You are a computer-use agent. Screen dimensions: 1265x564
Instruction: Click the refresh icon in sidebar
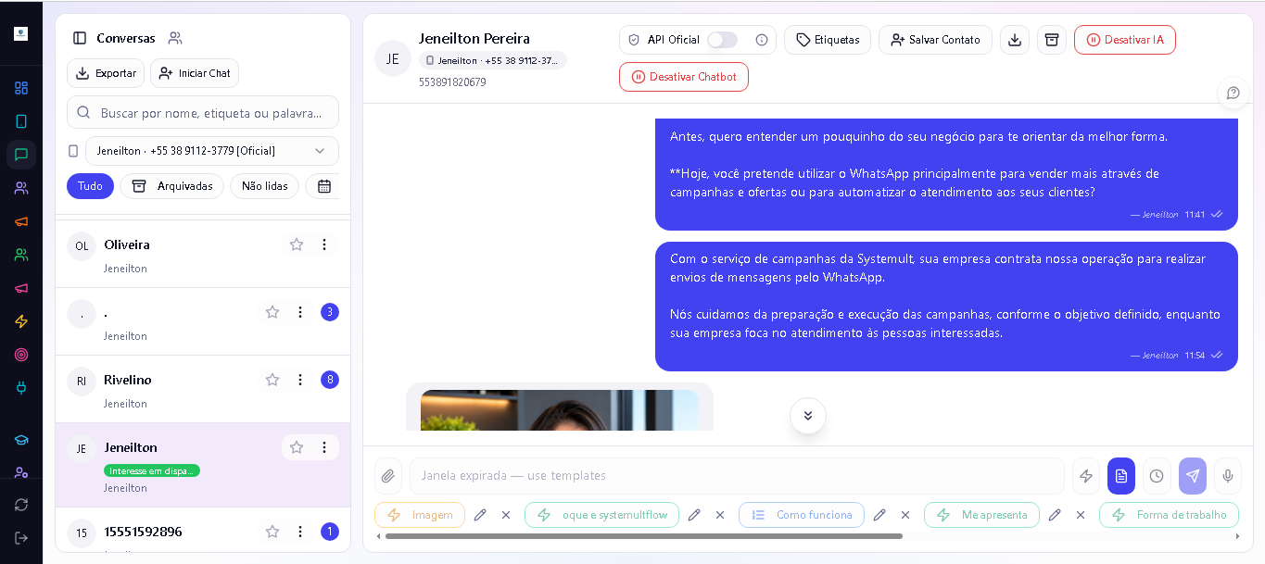click(21, 505)
